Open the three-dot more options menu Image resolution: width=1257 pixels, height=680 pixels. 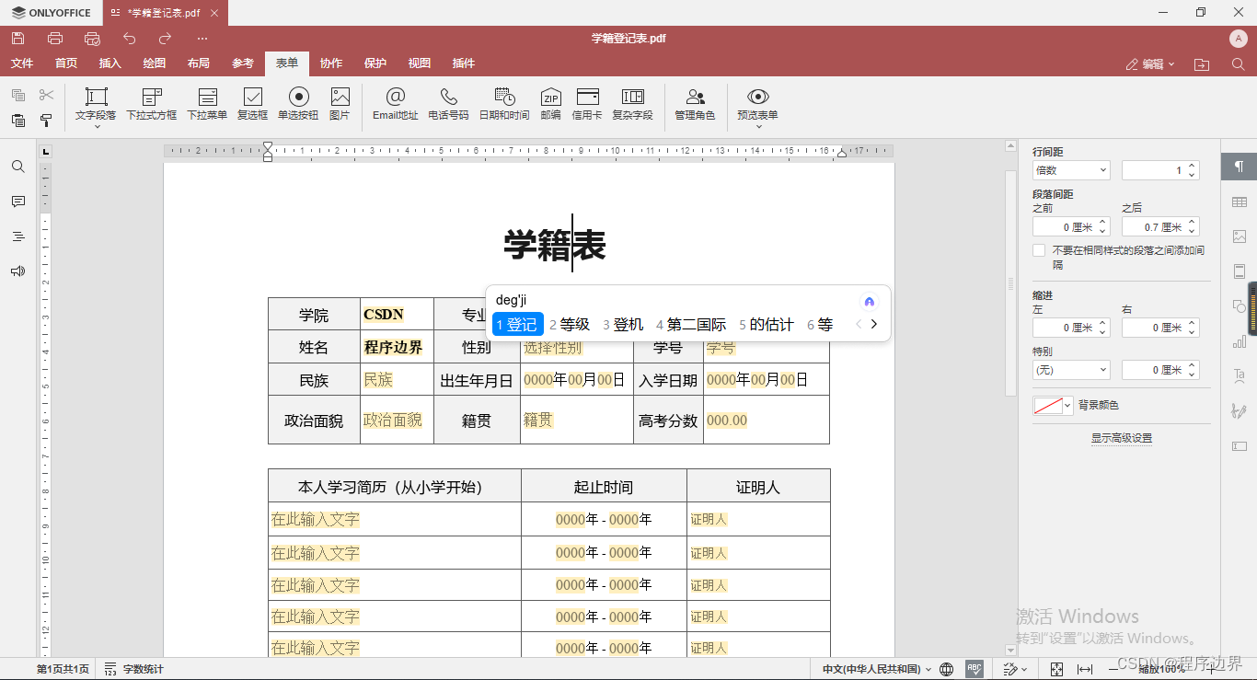click(x=202, y=39)
